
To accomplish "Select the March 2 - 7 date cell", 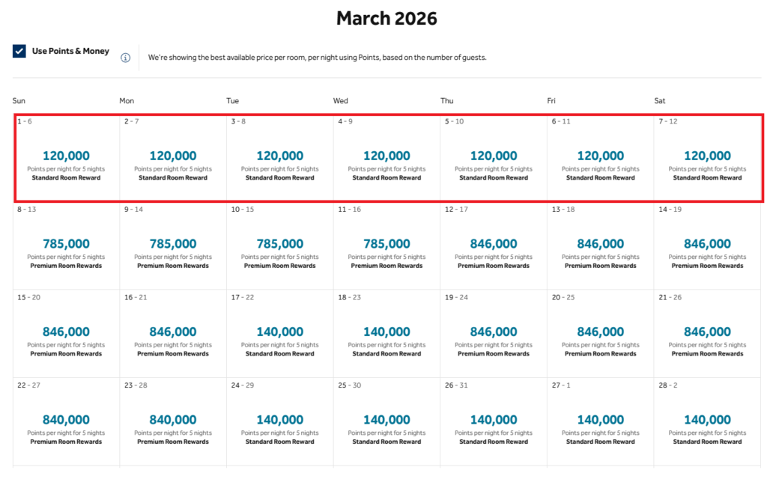I will pos(173,157).
